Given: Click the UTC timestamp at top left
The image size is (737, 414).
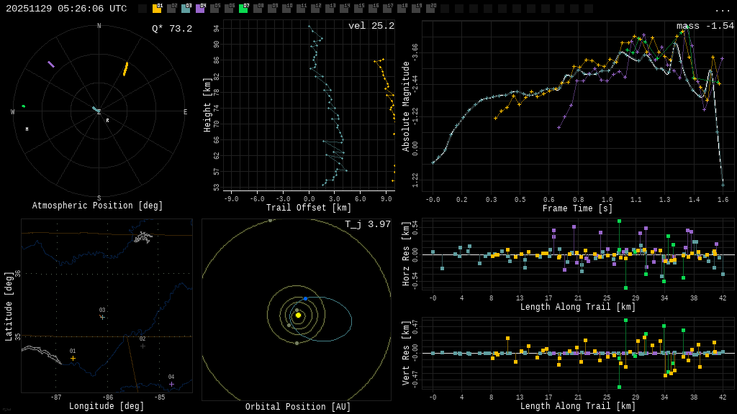Looking at the screenshot, I should 66,9.
